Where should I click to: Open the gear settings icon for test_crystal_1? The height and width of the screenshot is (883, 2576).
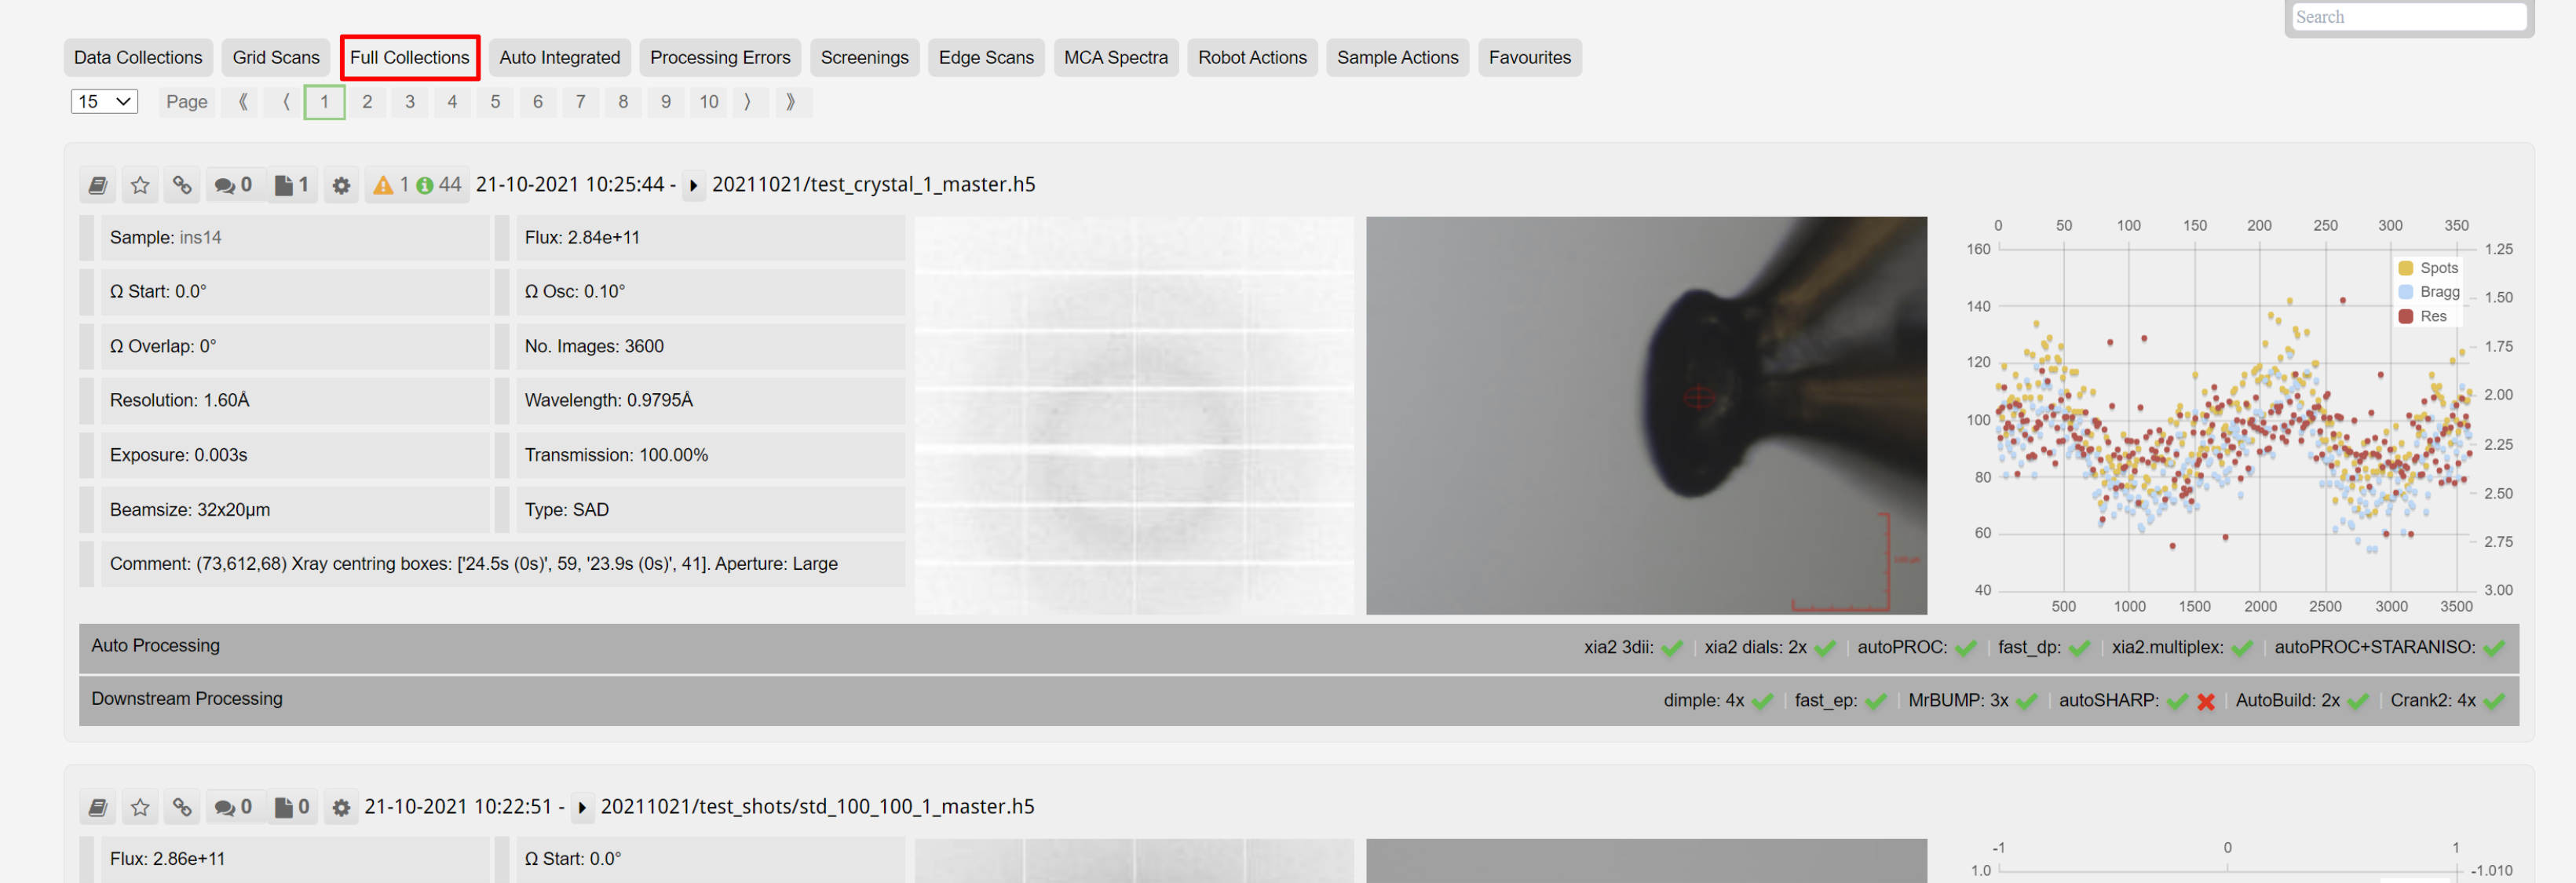coord(341,185)
